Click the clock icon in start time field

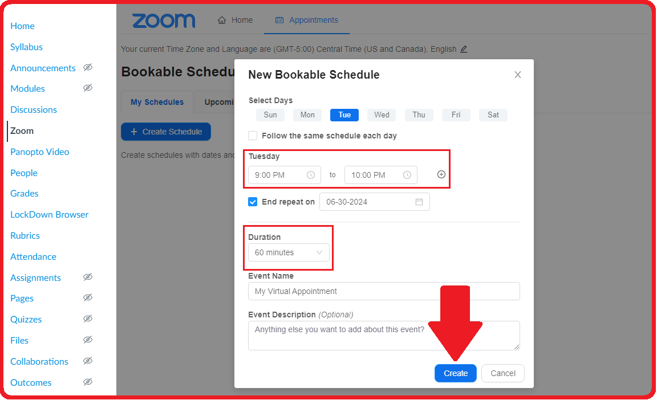coord(311,175)
